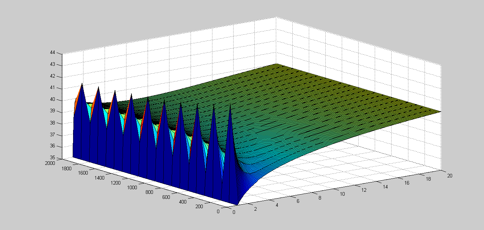Pick the "37" vertical axis tick label
This screenshot has width=484, height=230.
[53, 134]
